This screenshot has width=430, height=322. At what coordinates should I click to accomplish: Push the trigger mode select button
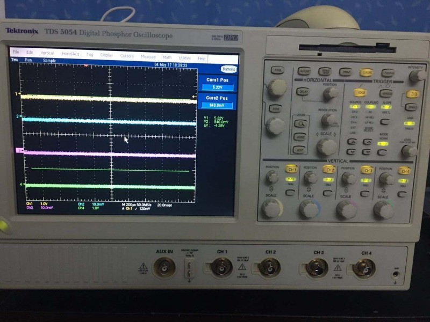click(382, 152)
